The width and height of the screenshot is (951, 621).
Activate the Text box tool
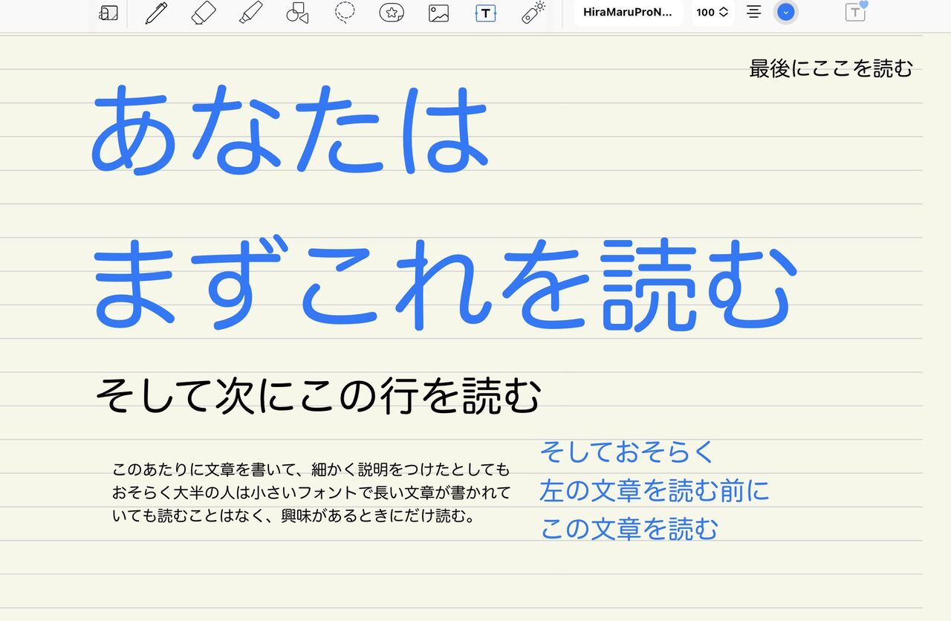coord(485,13)
